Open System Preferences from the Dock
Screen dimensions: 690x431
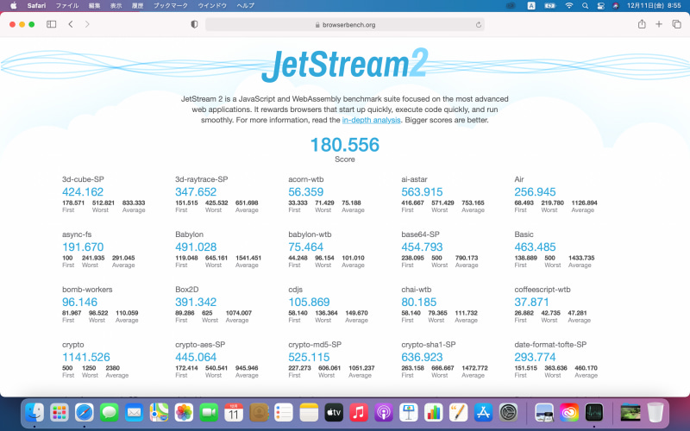[x=508, y=413]
